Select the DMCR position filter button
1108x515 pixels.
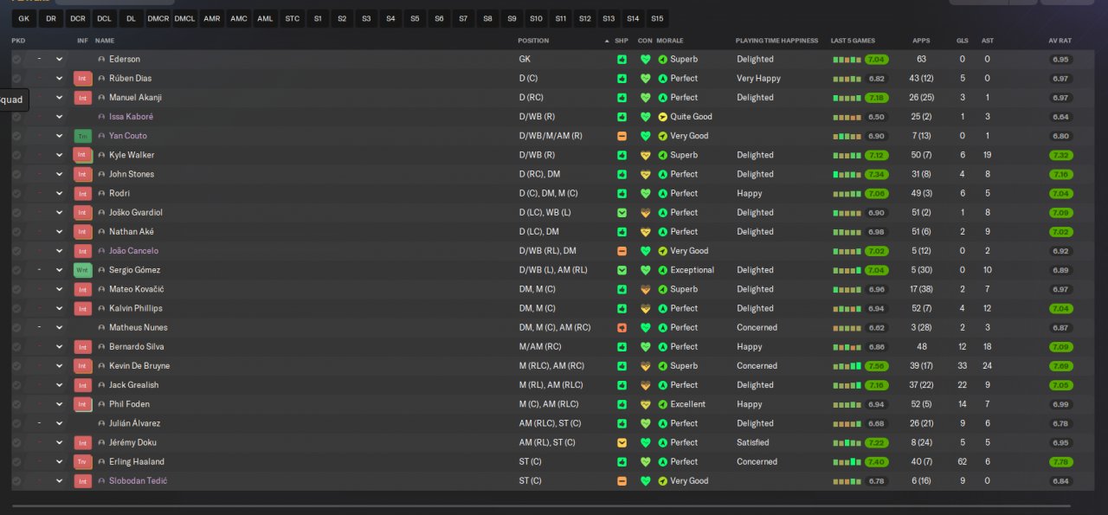(158, 18)
